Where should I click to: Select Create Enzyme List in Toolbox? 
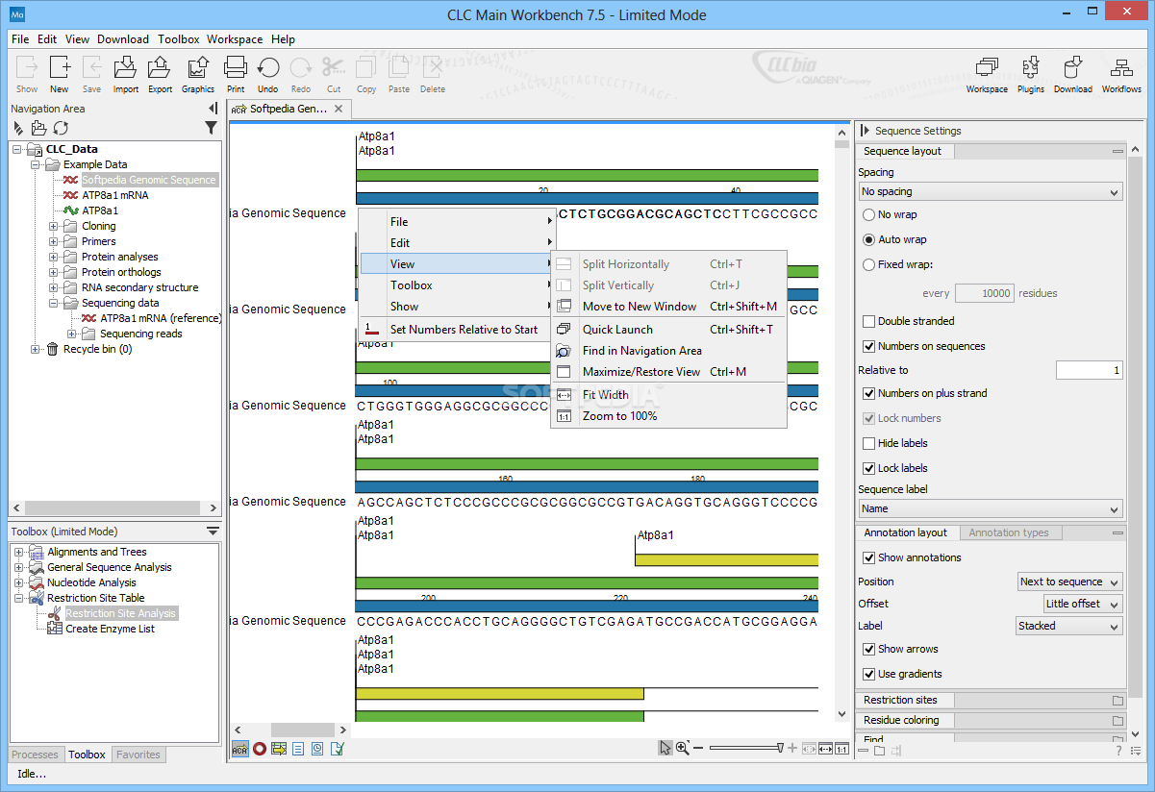[110, 629]
